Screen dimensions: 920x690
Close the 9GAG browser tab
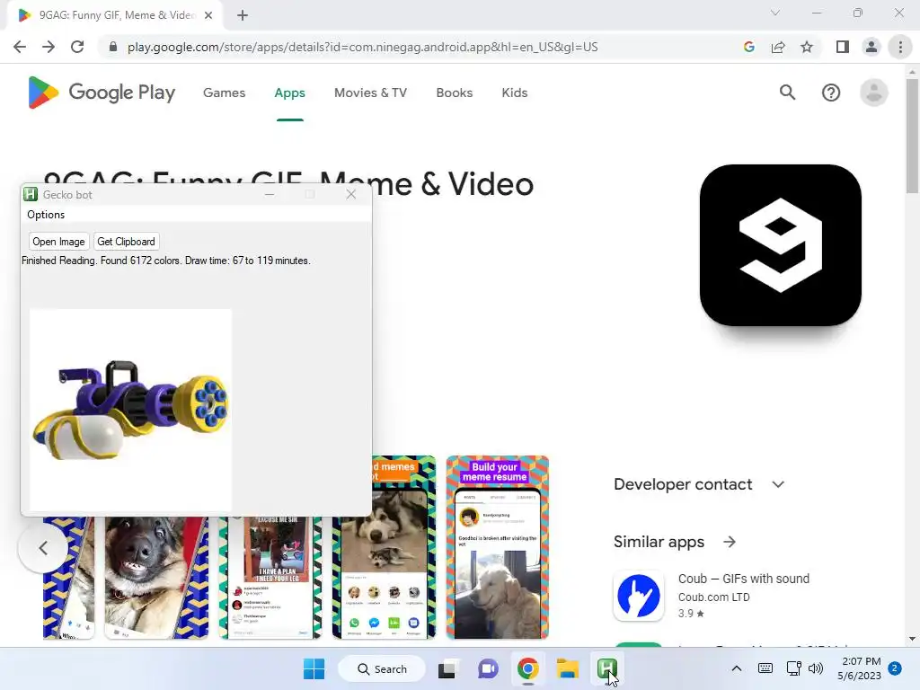point(208,15)
